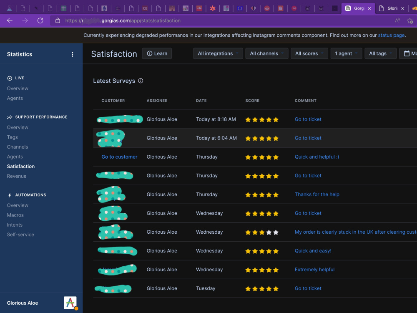
Task: Open the 'Thanks for the help' comment
Action: click(317, 194)
